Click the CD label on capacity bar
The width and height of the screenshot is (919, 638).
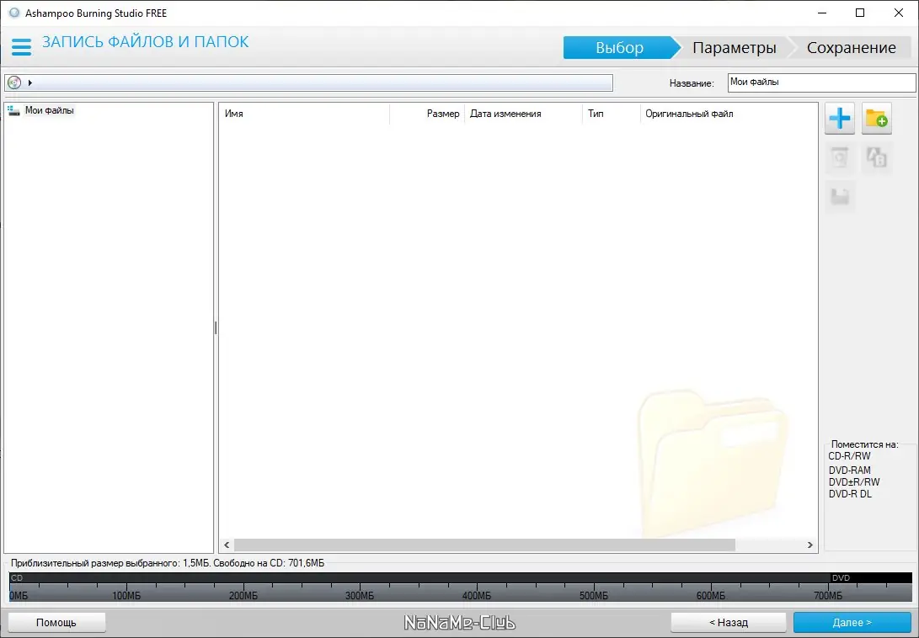pyautogui.click(x=16, y=577)
